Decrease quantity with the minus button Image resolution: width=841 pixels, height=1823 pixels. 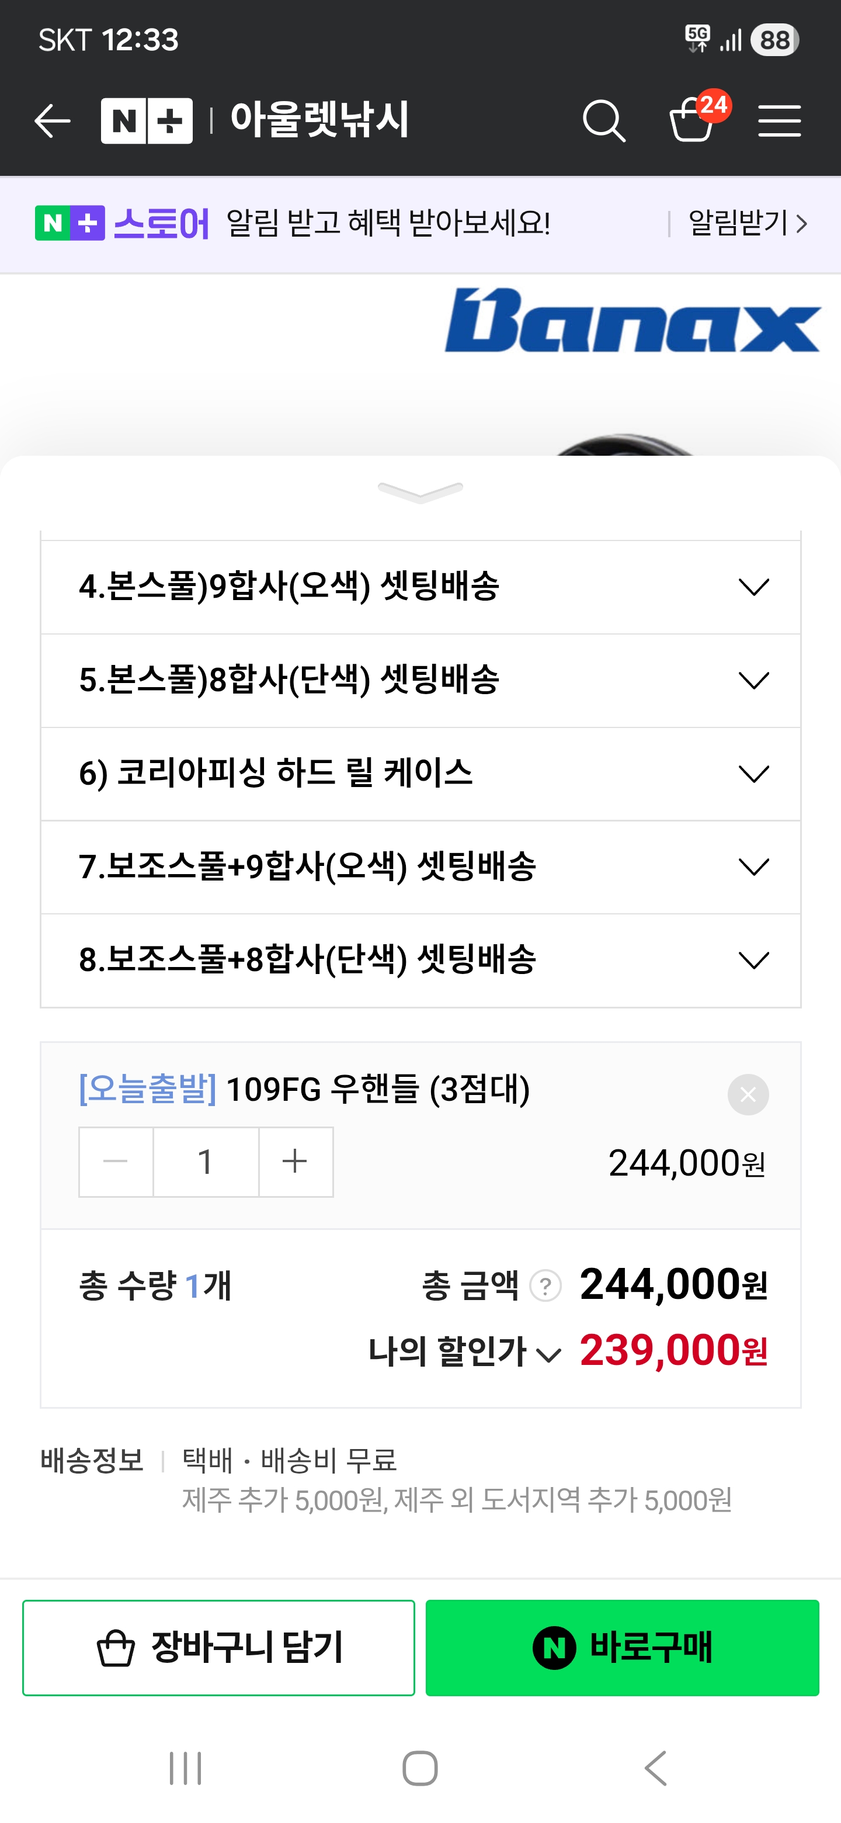tap(116, 1162)
